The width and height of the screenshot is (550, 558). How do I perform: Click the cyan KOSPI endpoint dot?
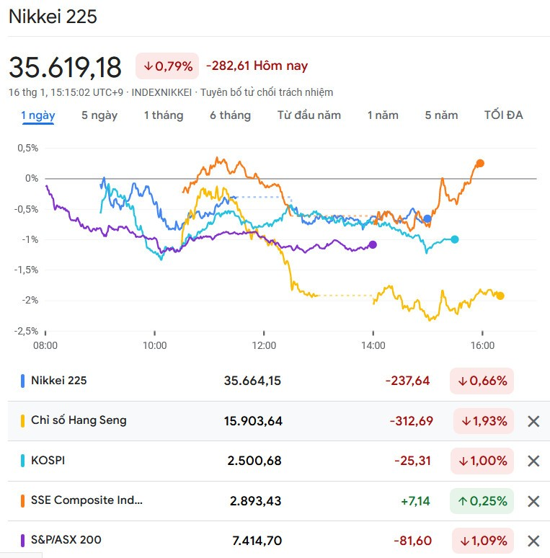454,239
